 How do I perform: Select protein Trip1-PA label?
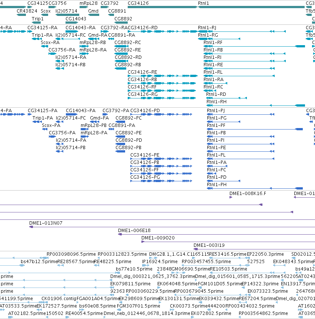pyautogui.click(x=43, y=118)
